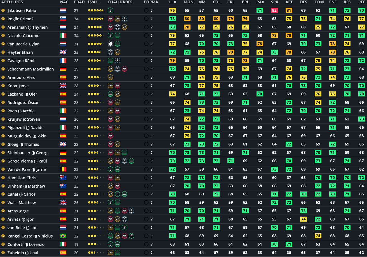Click the form circle for Conforti (J) Lorenzo
Image resolution: width=367 pixels, height=257 pixels.
(146, 244)
